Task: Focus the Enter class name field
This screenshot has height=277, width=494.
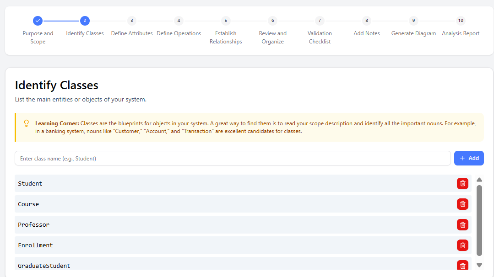Action: 233,158
